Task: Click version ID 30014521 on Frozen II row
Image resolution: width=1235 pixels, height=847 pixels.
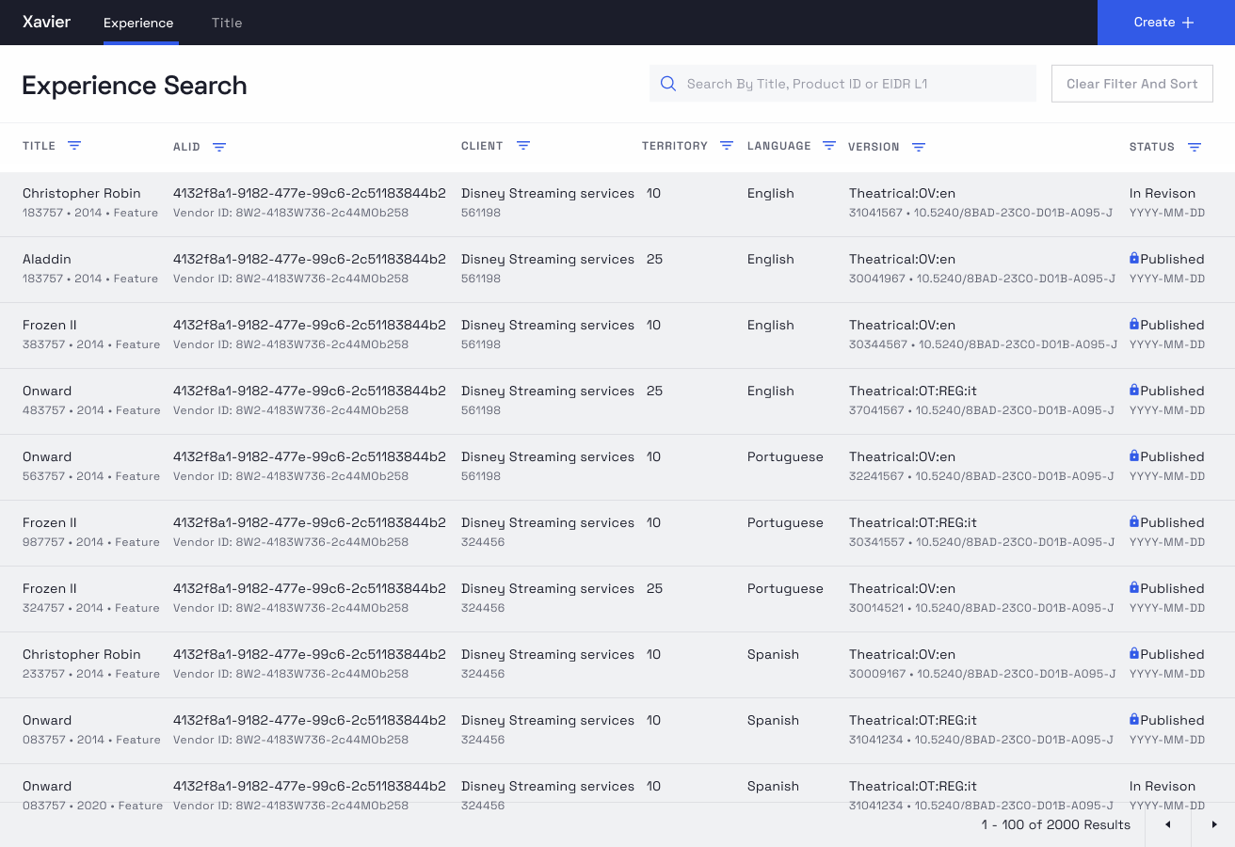Action: click(877, 608)
